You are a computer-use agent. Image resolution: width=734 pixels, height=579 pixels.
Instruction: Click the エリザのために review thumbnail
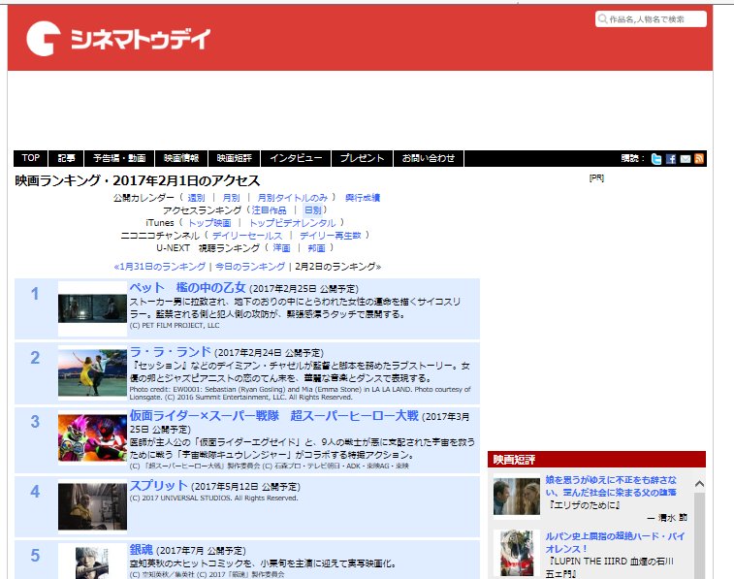tap(517, 497)
